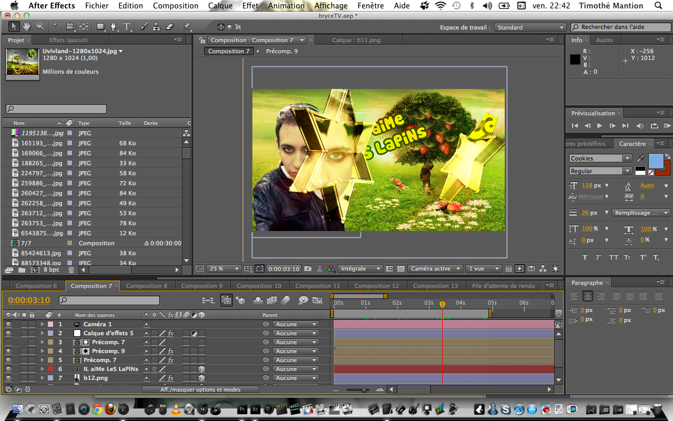Image resolution: width=673 pixels, height=421 pixels.
Task: Open the Calque menu
Action: tap(220, 6)
